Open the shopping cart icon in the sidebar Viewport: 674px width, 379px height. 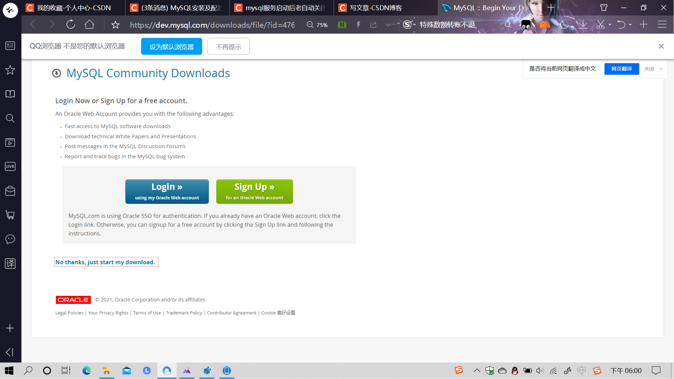point(10,215)
